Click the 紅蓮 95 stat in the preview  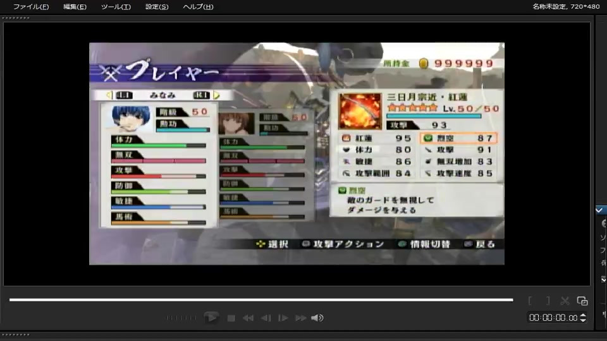pyautogui.click(x=377, y=138)
